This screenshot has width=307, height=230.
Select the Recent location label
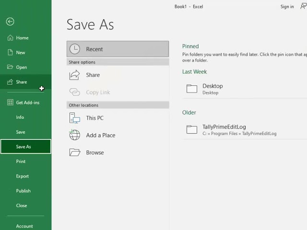click(94, 49)
